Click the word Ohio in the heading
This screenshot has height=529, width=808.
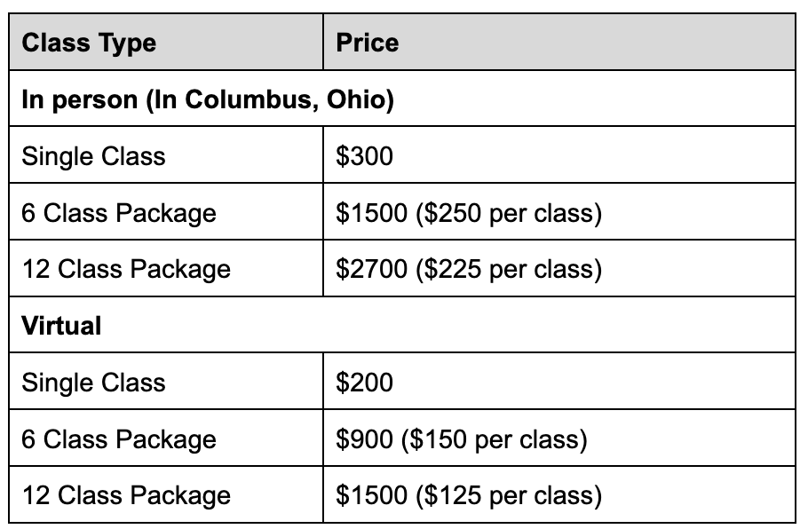357,99
